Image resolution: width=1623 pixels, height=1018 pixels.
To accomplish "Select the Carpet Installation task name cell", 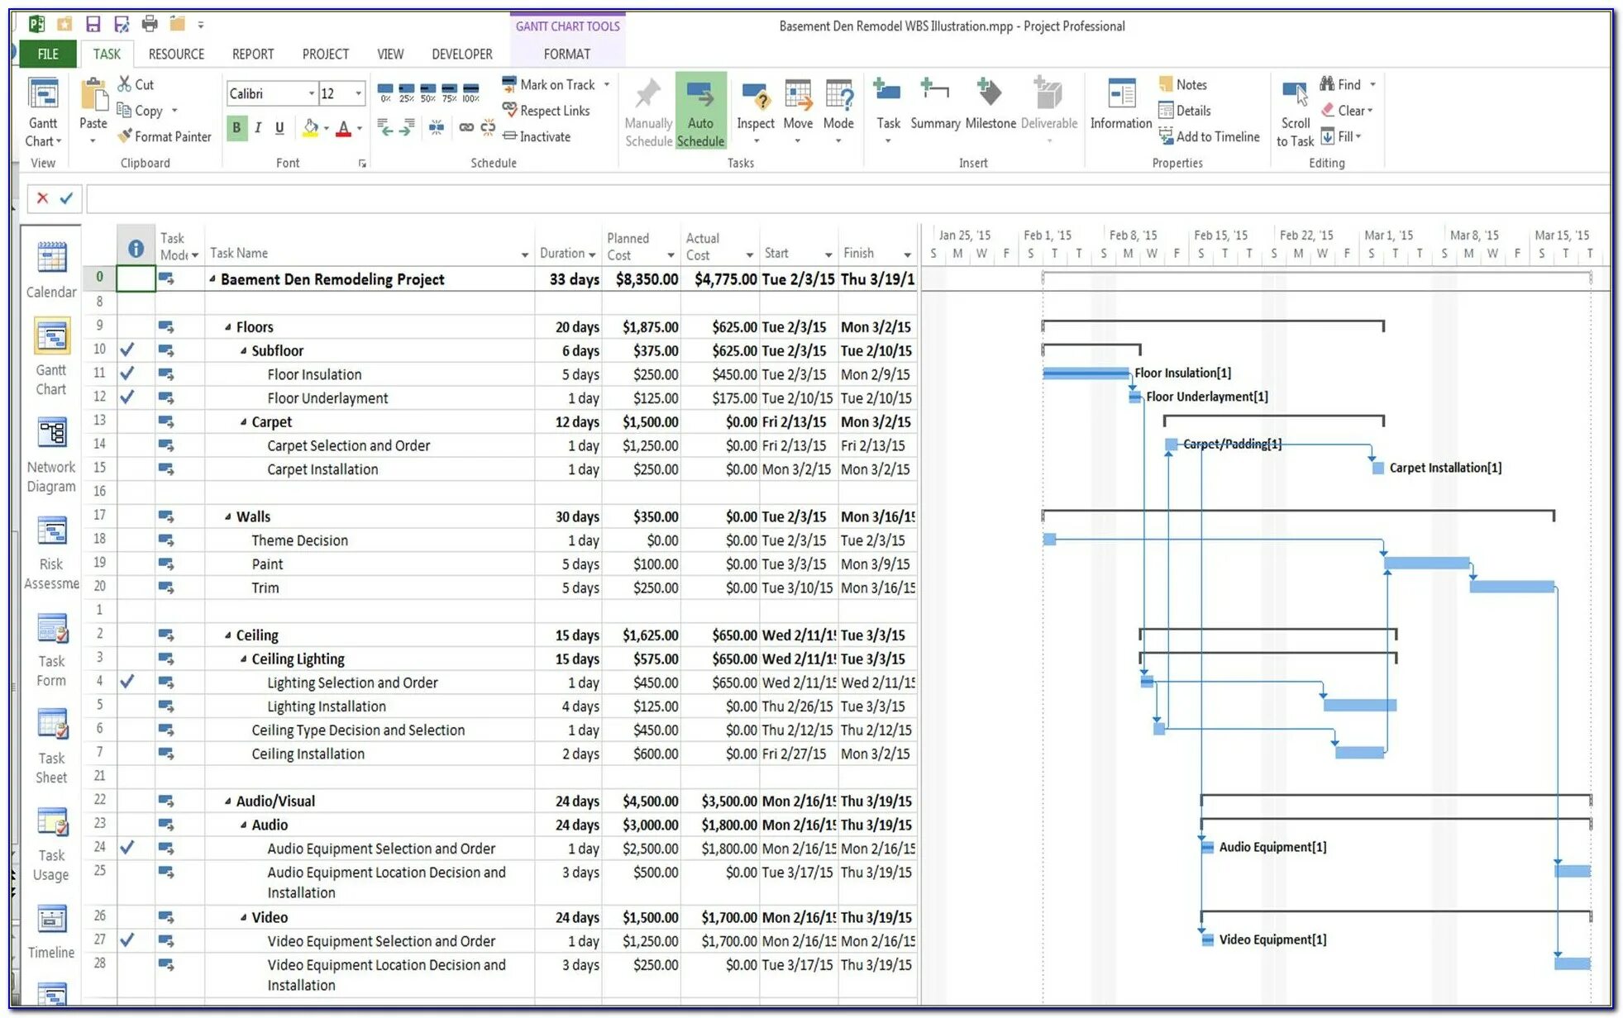I will (x=322, y=469).
